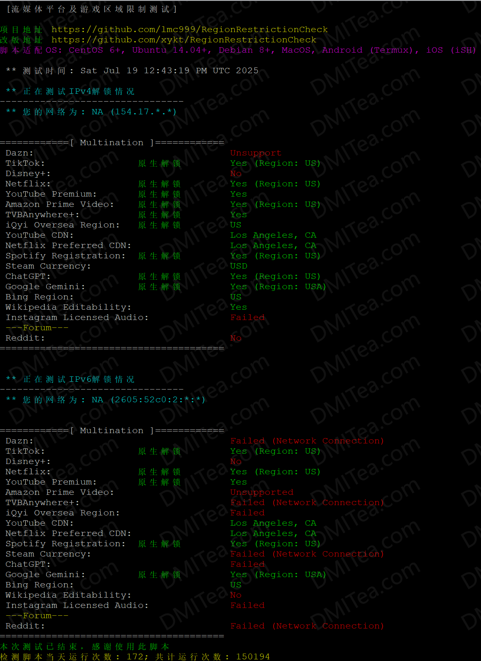The image size is (481, 661).
Task: Click the IPv6 Google Gemini result 'Yes (Region: USA)'
Action: (x=278, y=575)
